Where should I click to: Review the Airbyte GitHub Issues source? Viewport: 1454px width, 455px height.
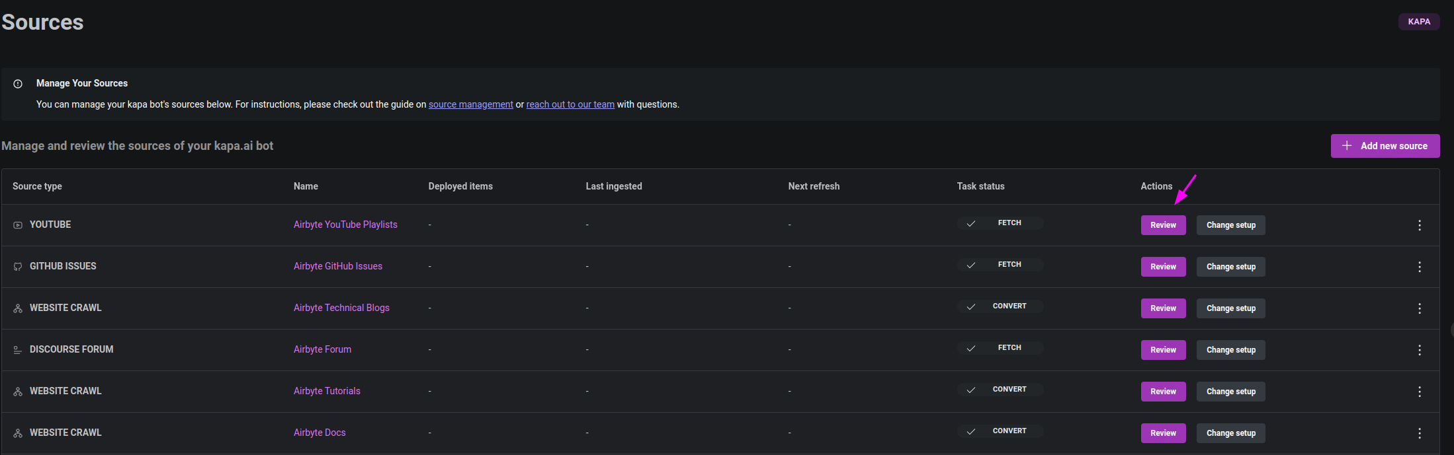coord(1164,267)
